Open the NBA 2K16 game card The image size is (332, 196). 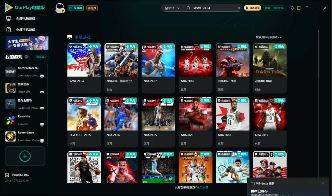[196, 68]
